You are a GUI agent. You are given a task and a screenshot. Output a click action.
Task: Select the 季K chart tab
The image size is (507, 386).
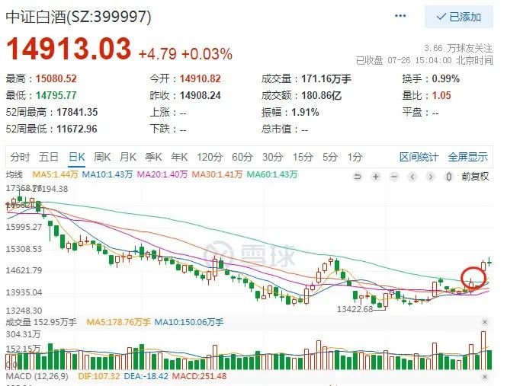click(153, 157)
